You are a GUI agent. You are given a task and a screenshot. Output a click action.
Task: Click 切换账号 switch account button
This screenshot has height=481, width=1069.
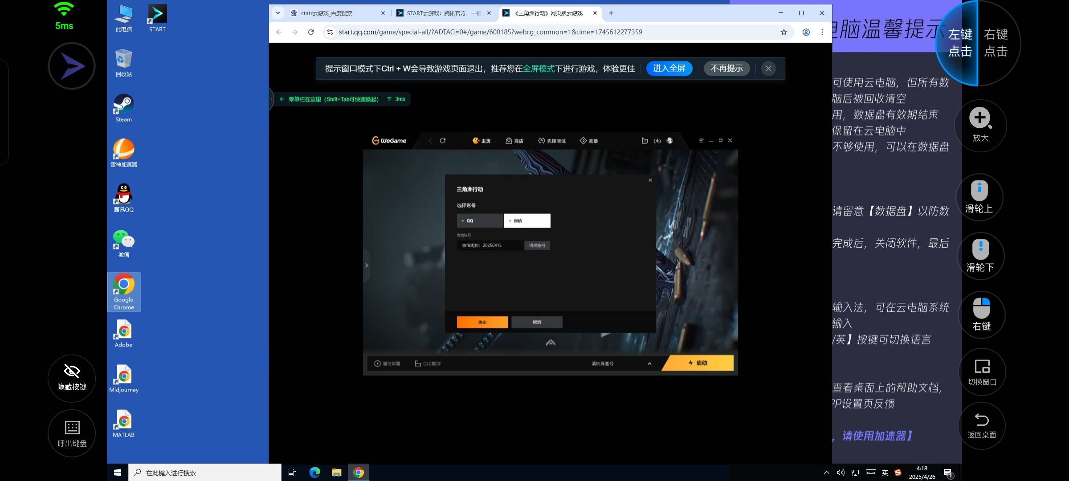[537, 245]
